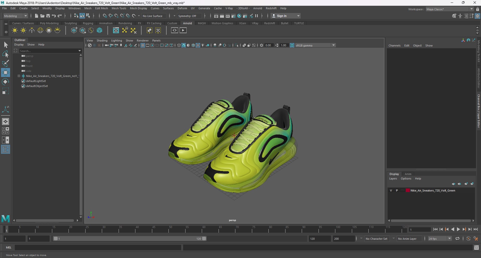
Task: Toggle P playback box of Nike layer
Action: pos(397,190)
